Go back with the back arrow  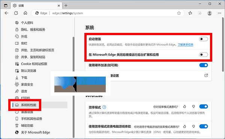[6, 13]
